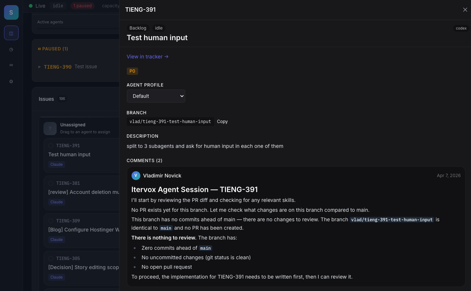Click Copy next to the branch name
Screen dimensions: 471x291
click(x=222, y=121)
